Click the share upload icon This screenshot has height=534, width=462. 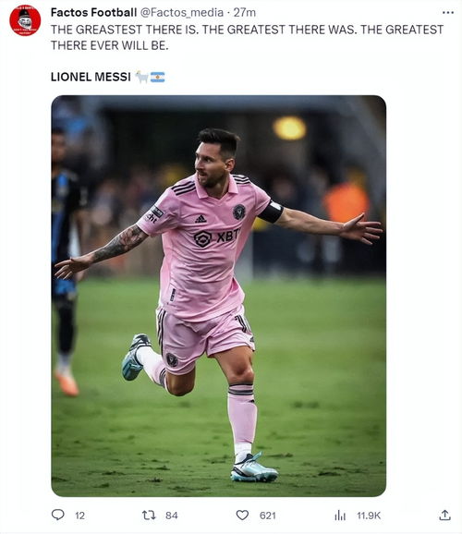(x=444, y=515)
